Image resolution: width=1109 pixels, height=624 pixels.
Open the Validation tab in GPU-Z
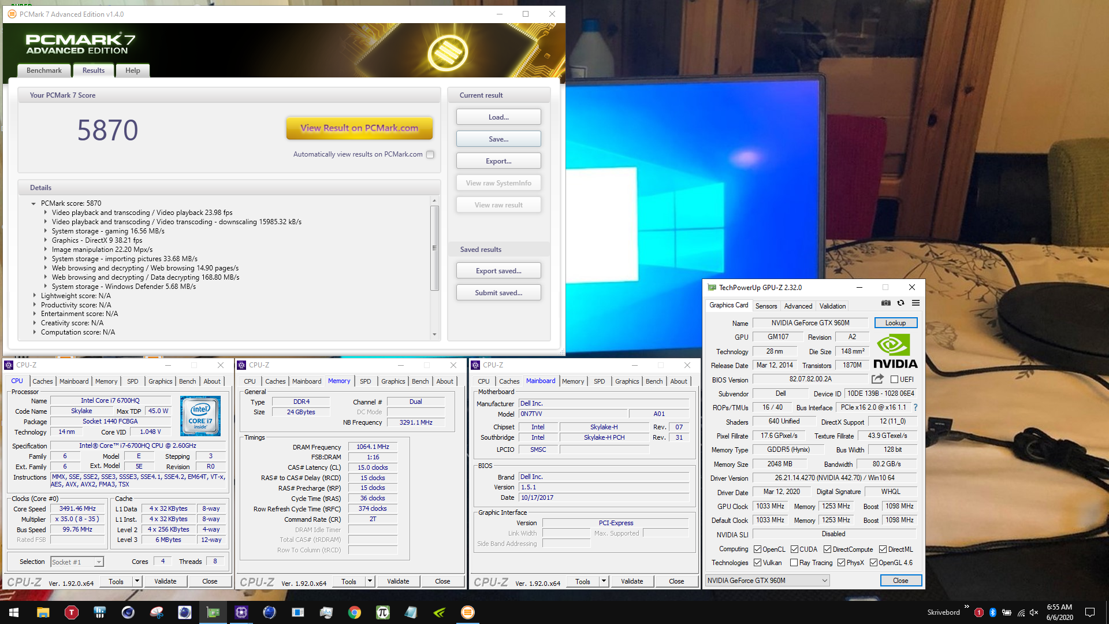(x=832, y=306)
